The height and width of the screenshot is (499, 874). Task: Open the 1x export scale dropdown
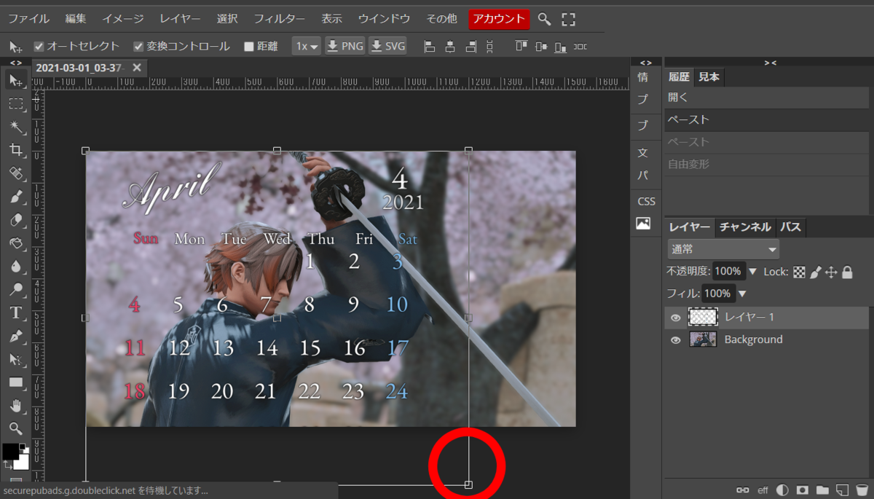click(307, 47)
